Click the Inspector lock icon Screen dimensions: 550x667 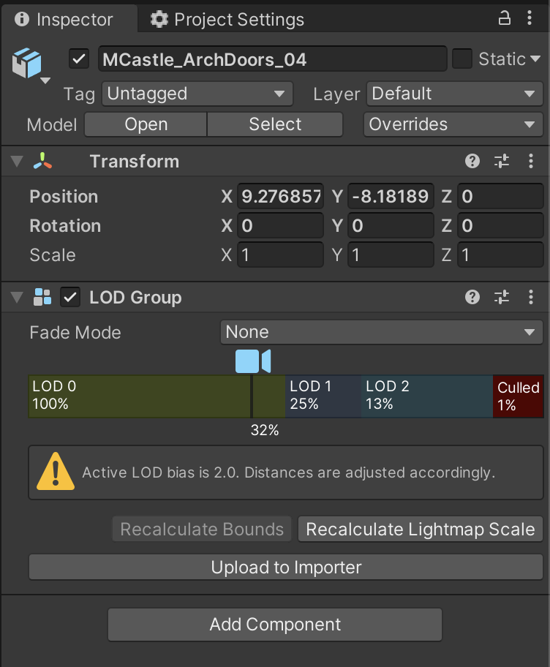click(505, 18)
